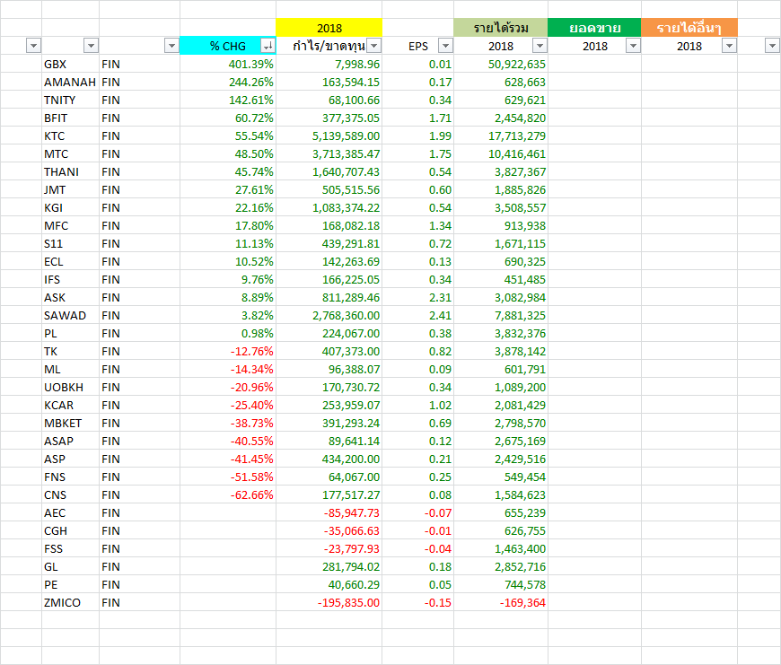Select the green ยอดขาย header cell

coord(594,28)
